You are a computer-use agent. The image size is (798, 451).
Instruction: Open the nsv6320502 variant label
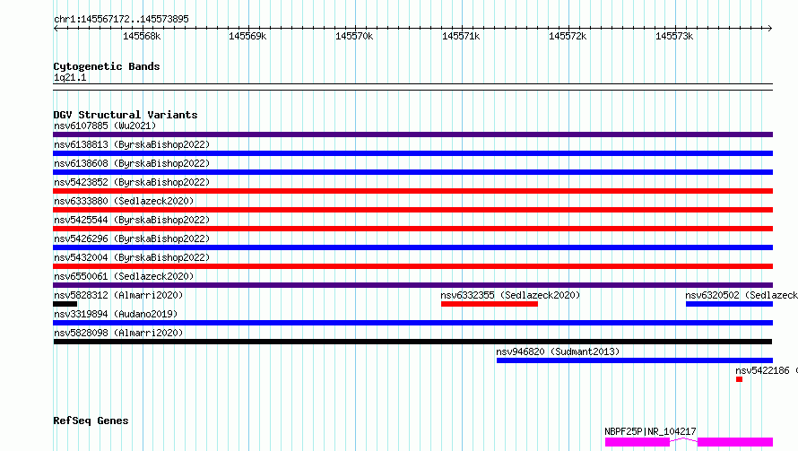tap(742, 295)
